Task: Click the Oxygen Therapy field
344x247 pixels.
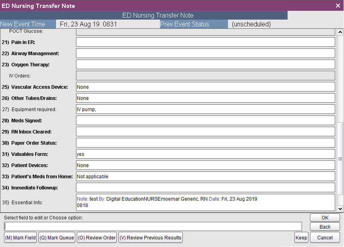Action: [x=205, y=64]
